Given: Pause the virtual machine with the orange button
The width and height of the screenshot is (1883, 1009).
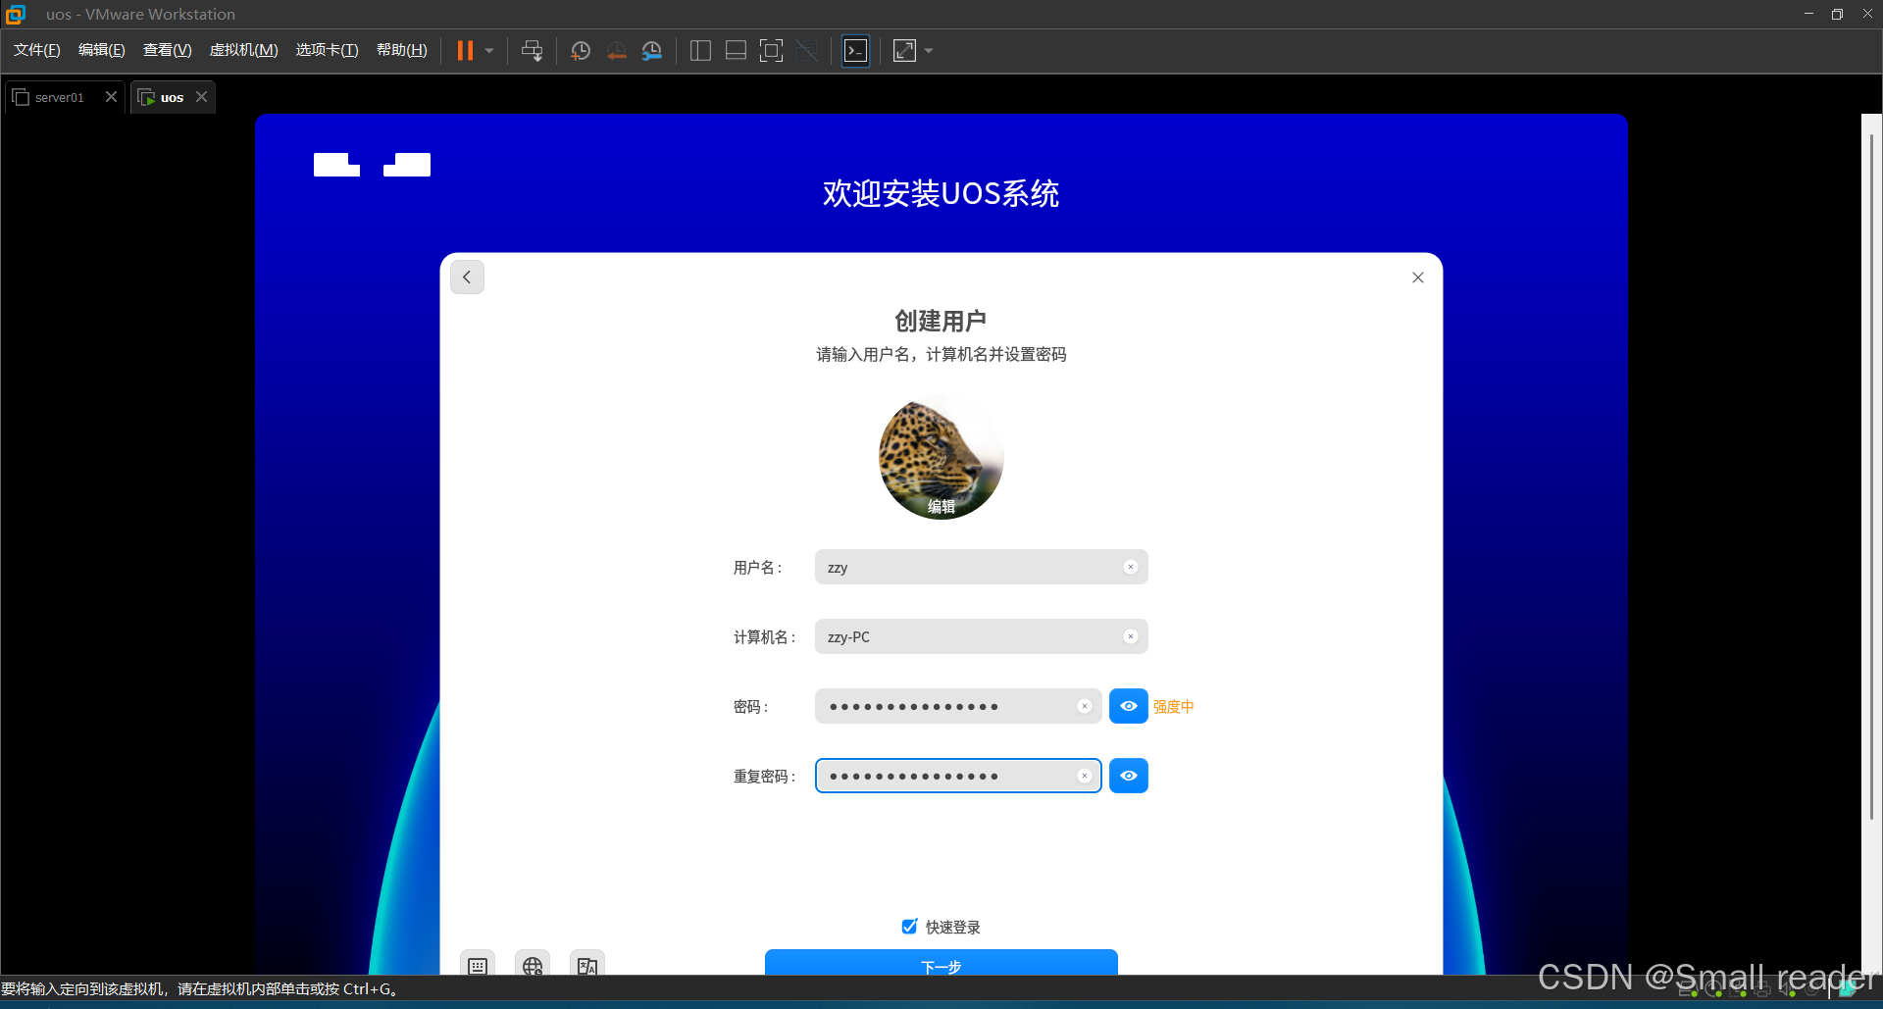Looking at the screenshot, I should point(465,51).
